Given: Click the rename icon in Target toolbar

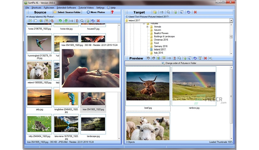Looking at the screenshot, I should [162, 12].
